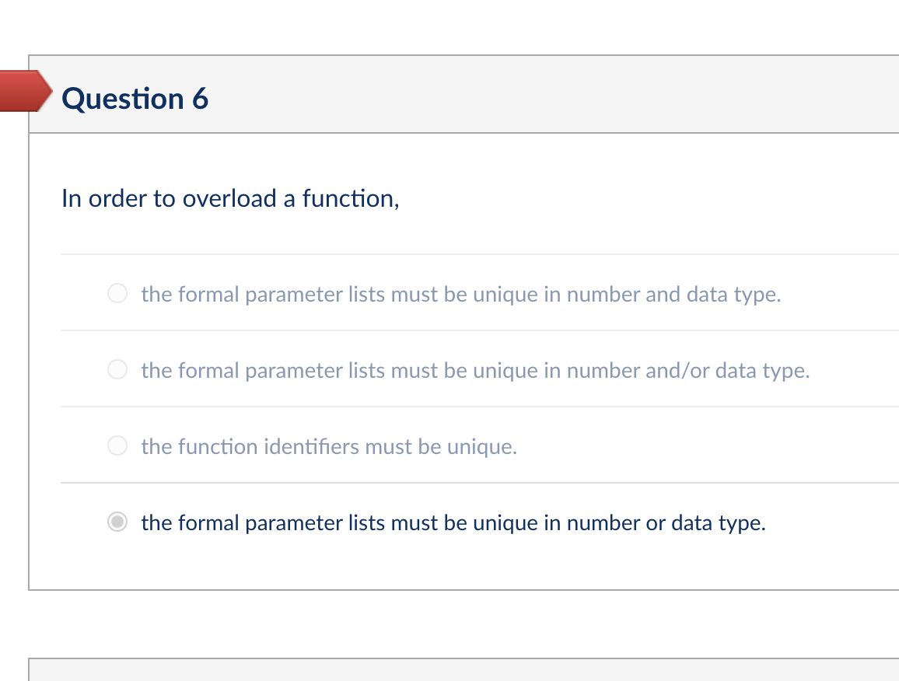Click the red arrow marker beside Question 6
899x681 pixels.
coord(22,91)
